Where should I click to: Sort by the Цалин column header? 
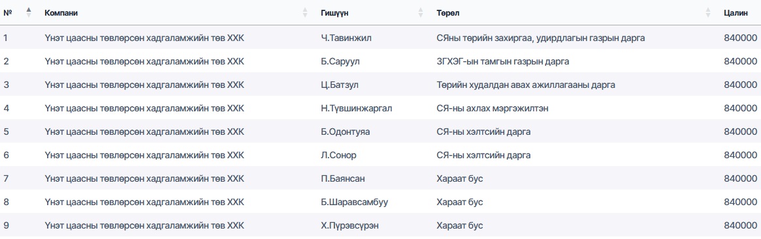[736, 13]
